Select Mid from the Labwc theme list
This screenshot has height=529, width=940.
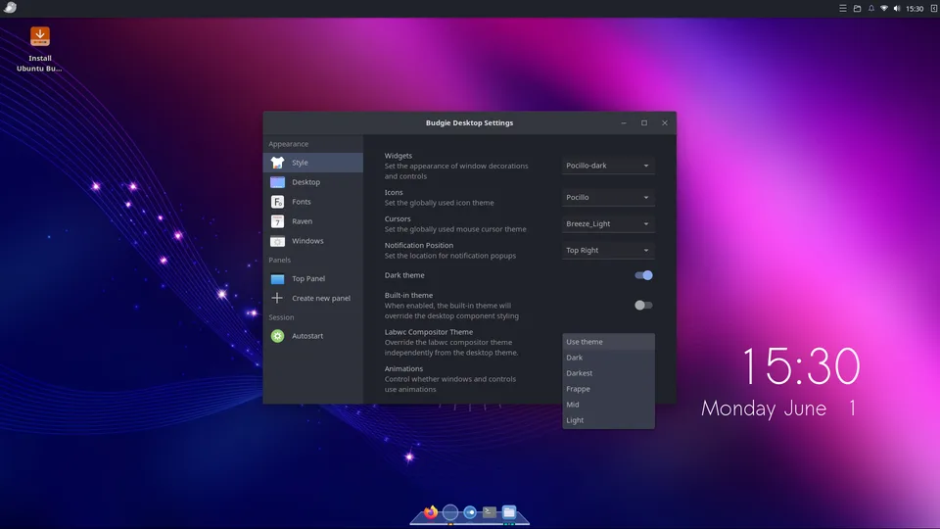[608, 405]
